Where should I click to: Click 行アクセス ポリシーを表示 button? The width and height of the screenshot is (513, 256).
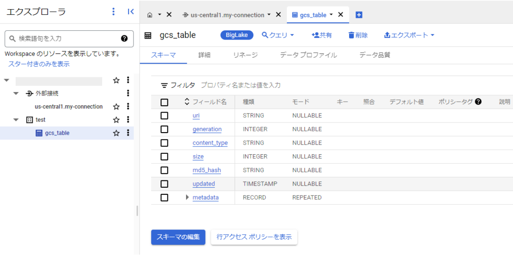click(254, 237)
